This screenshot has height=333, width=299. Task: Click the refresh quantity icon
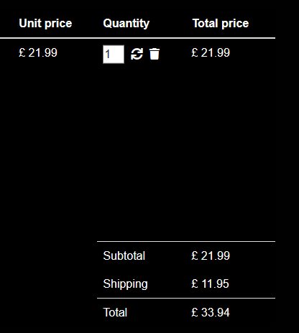pyautogui.click(x=137, y=54)
